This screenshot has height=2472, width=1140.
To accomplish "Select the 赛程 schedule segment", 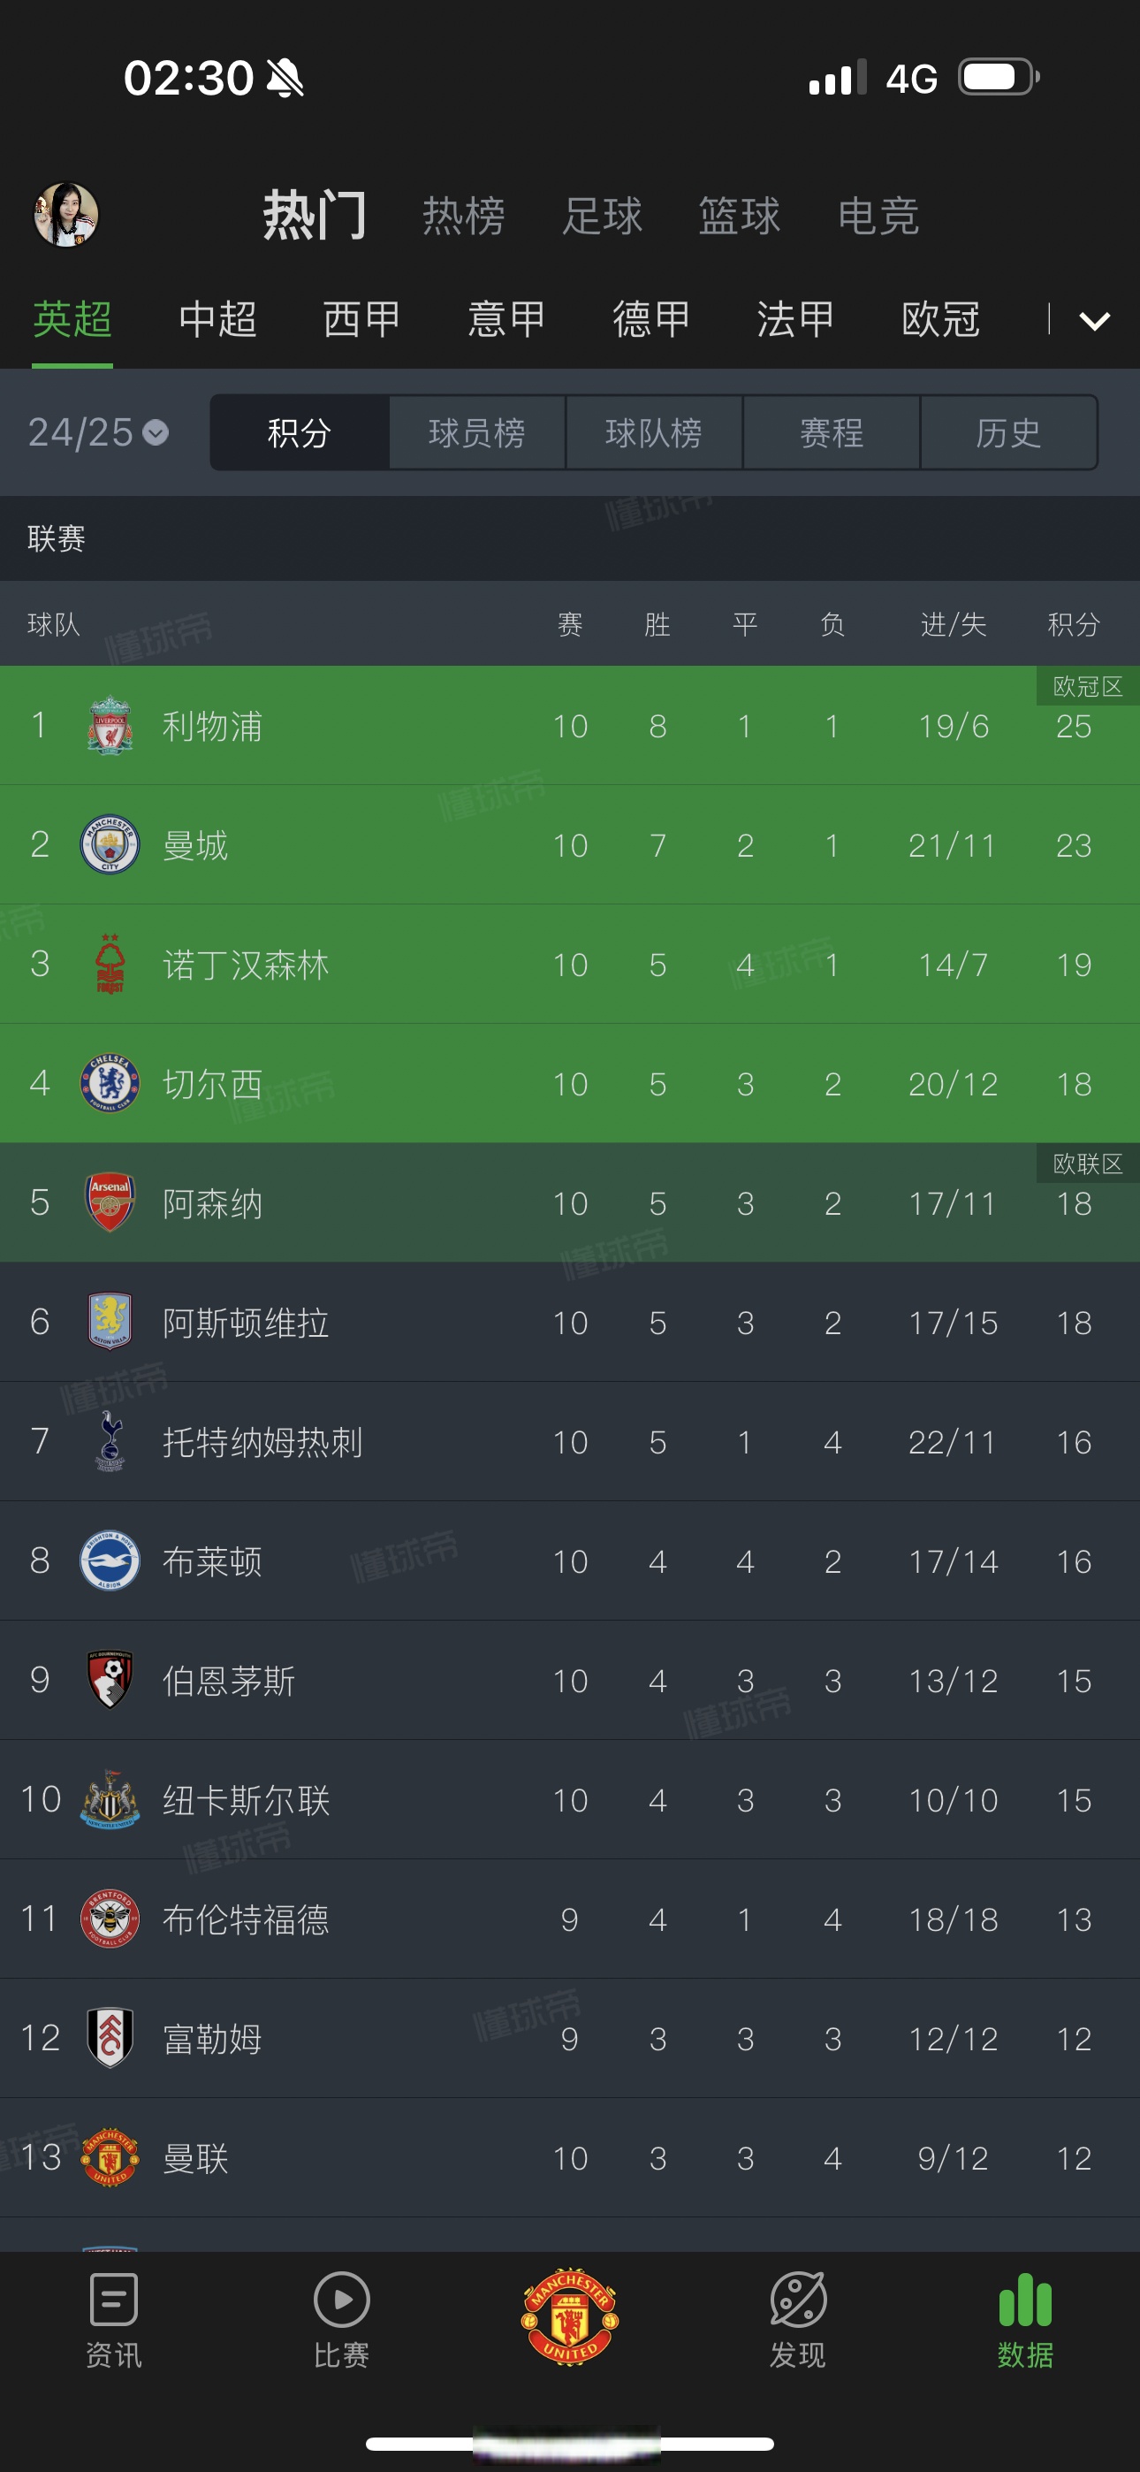I will pyautogui.click(x=831, y=433).
